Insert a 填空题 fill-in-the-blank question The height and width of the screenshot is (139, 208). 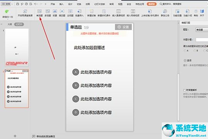62,13
